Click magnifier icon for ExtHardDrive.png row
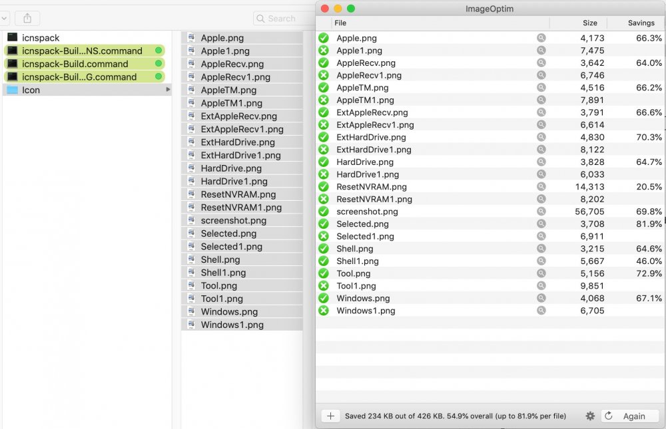This screenshot has width=666, height=429. 541,137
